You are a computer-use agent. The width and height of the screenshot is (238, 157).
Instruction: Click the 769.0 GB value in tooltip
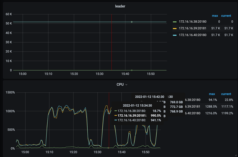[176, 102]
